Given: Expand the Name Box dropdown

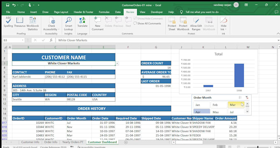Looking at the screenshot, I should pyautogui.click(x=23, y=40).
